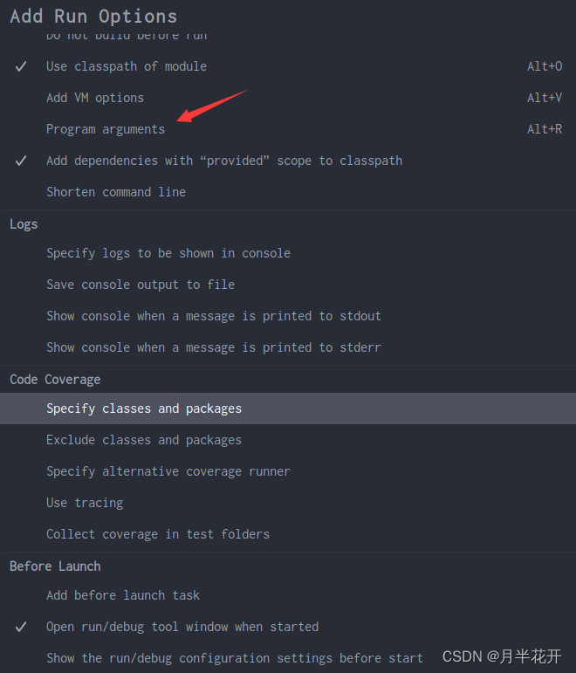Click the Alt+V shortcut label
The height and width of the screenshot is (673, 576).
click(x=545, y=98)
